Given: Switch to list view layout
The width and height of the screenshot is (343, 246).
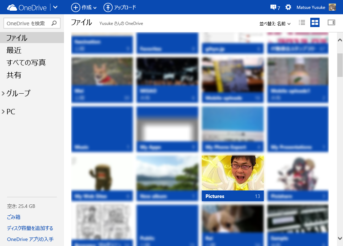Looking at the screenshot, I should [x=302, y=23].
